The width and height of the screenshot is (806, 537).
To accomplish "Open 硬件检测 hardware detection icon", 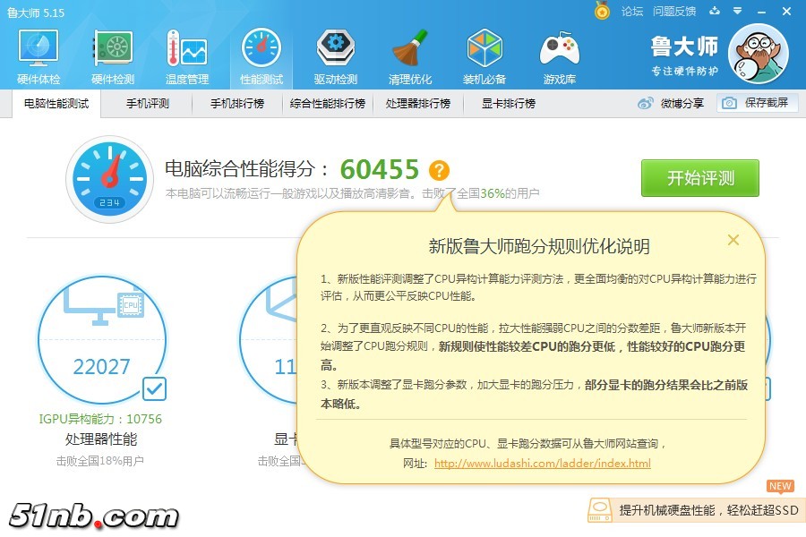I will coord(113,56).
